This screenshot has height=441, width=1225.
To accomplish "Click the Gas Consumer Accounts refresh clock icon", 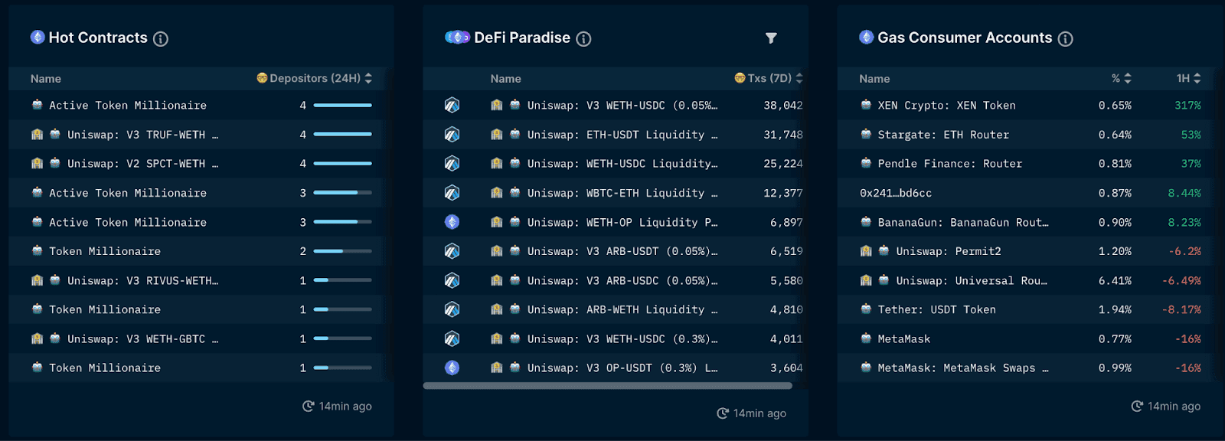I will point(1137,407).
